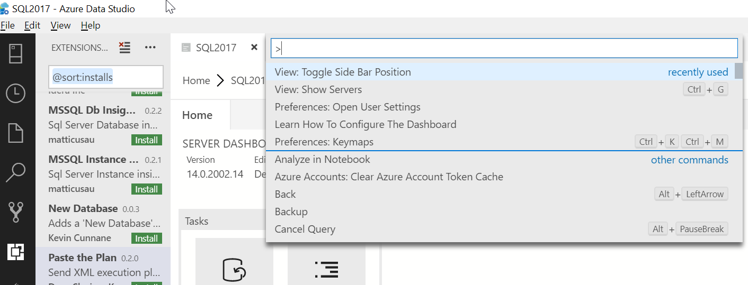Install the MSSQL Db Insights extension
This screenshot has width=748, height=285.
[146, 140]
